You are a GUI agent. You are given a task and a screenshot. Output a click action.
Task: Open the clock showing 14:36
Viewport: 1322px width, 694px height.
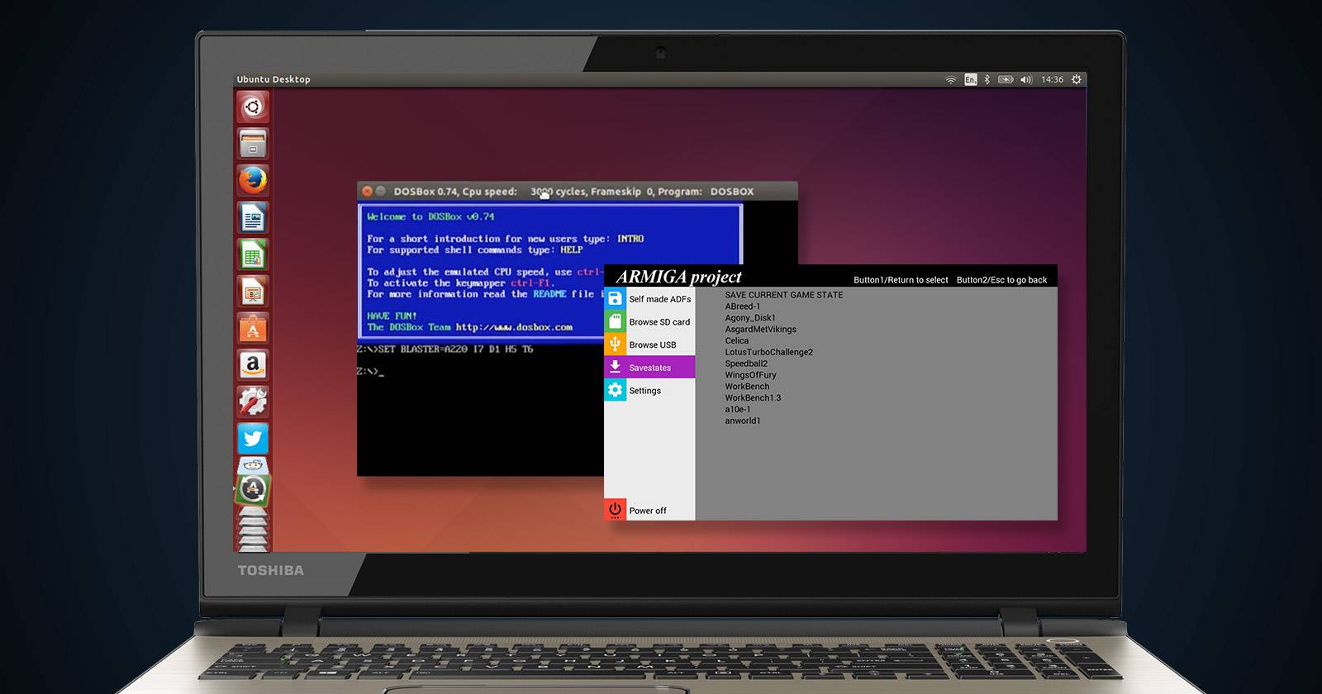(1052, 79)
